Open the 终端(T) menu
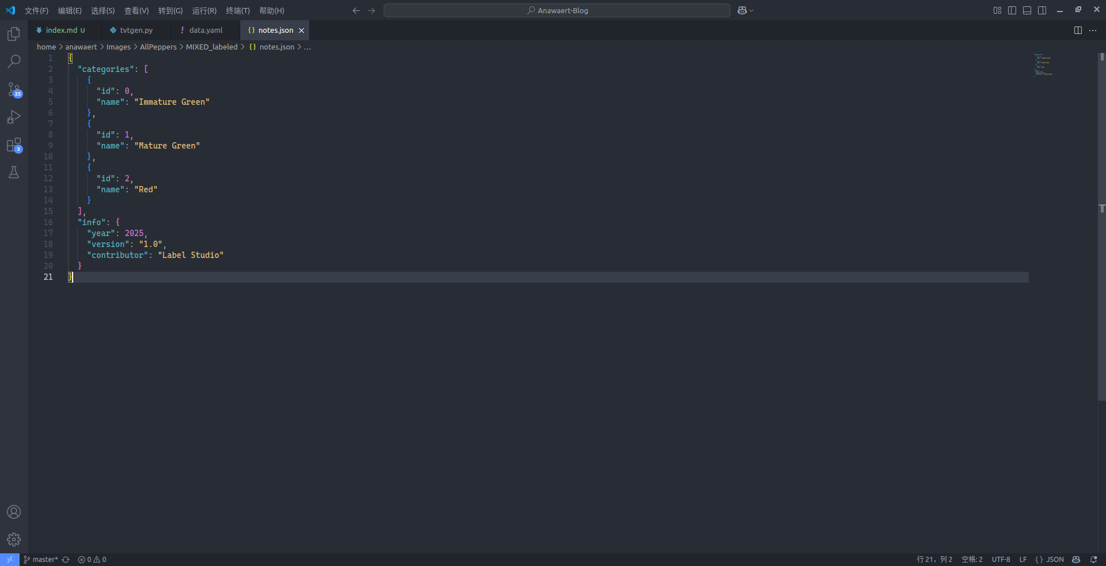This screenshot has height=566, width=1106. pyautogui.click(x=238, y=11)
